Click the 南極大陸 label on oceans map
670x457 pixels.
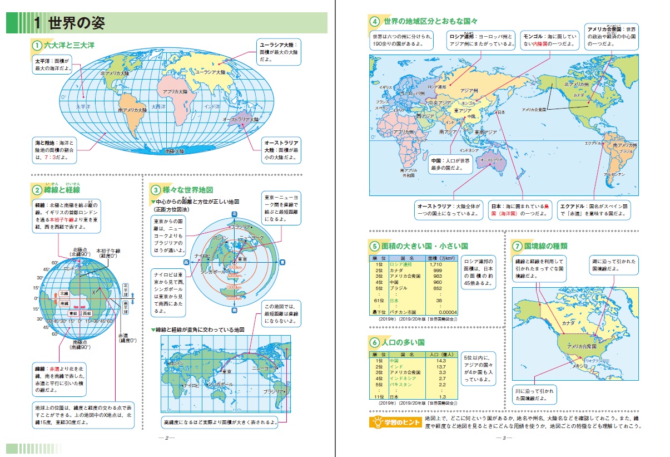pyautogui.click(x=175, y=151)
